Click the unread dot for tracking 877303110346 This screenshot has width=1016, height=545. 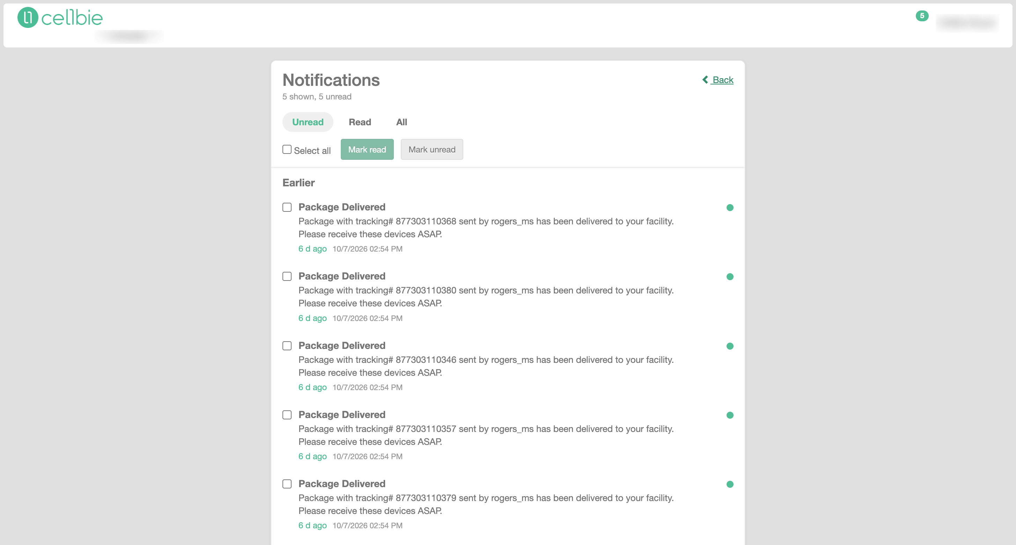[x=730, y=346]
